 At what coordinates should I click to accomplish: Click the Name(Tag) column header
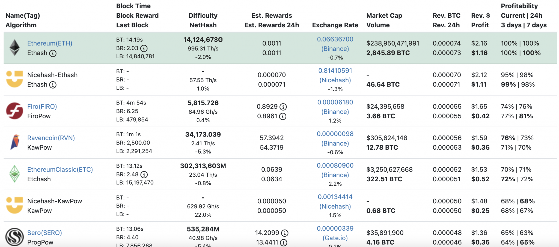(23, 16)
